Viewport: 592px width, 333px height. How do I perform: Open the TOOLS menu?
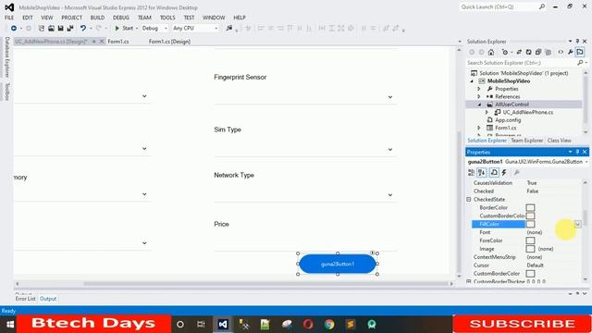167,18
